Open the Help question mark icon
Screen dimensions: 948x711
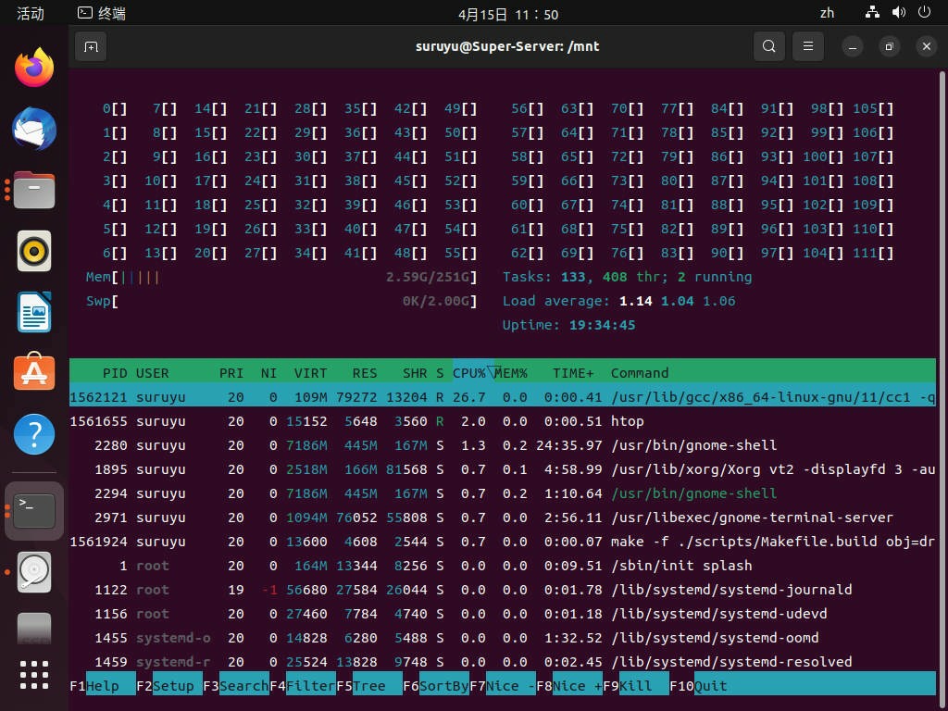(34, 434)
